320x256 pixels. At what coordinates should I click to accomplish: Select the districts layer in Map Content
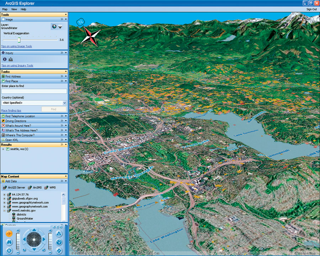point(21,214)
